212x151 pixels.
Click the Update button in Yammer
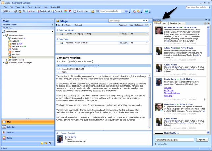coord(202,140)
